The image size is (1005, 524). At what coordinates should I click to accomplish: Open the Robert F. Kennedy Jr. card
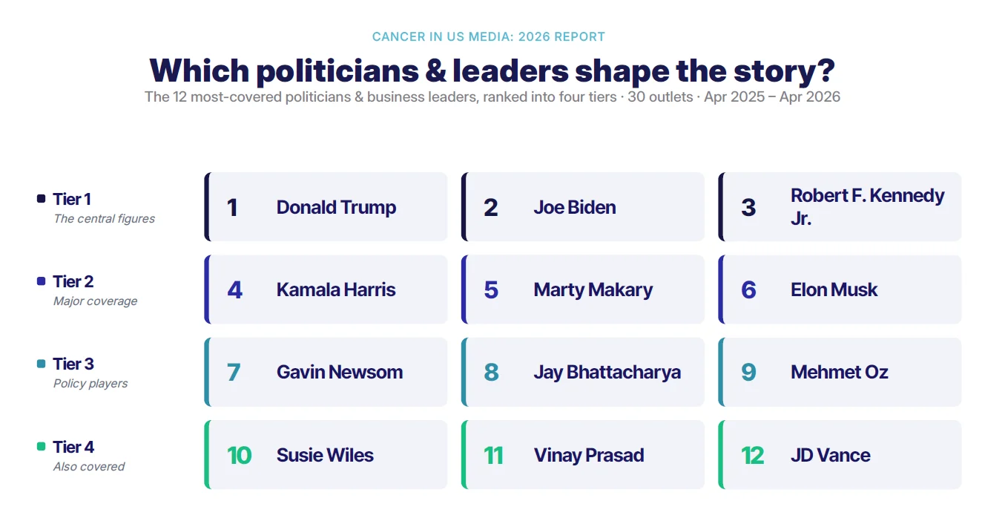[x=840, y=207]
